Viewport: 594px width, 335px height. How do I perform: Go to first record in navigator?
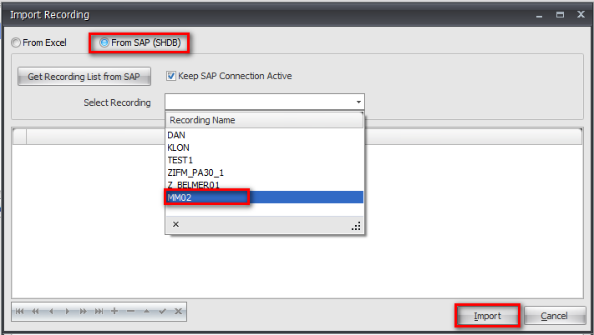19,312
